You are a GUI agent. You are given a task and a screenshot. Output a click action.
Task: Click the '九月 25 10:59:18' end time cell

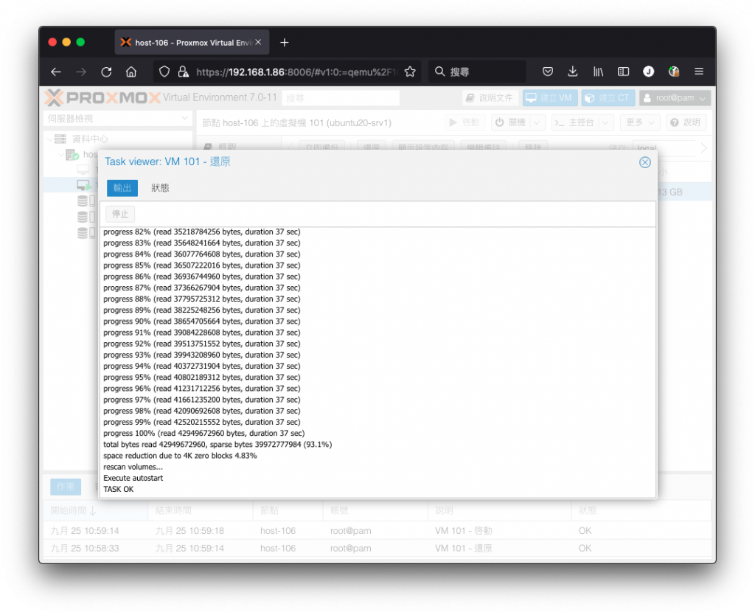(x=189, y=531)
